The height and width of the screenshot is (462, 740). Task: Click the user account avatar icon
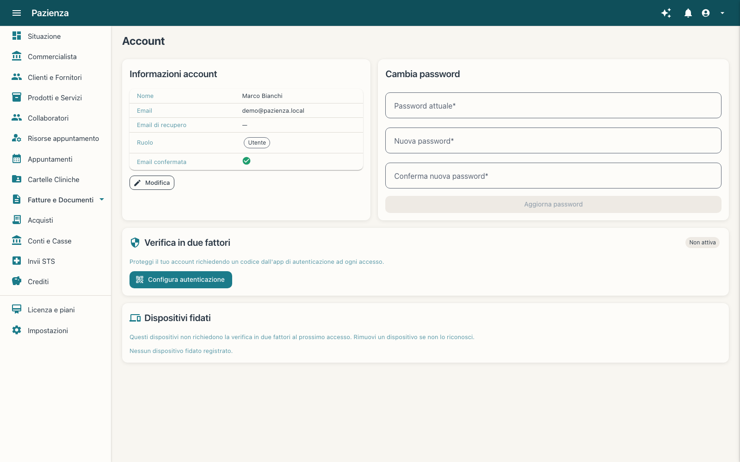[x=706, y=13]
